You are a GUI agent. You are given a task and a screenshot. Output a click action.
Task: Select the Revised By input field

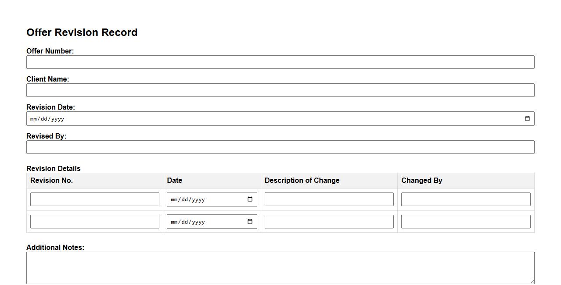[x=280, y=147]
